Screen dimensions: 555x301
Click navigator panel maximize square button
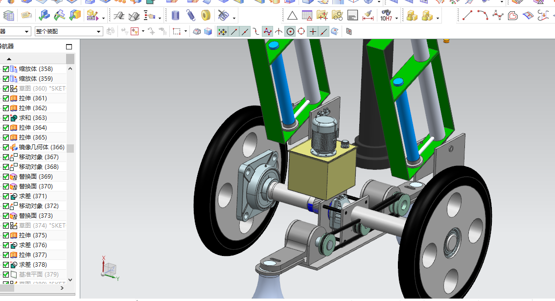[x=69, y=46]
